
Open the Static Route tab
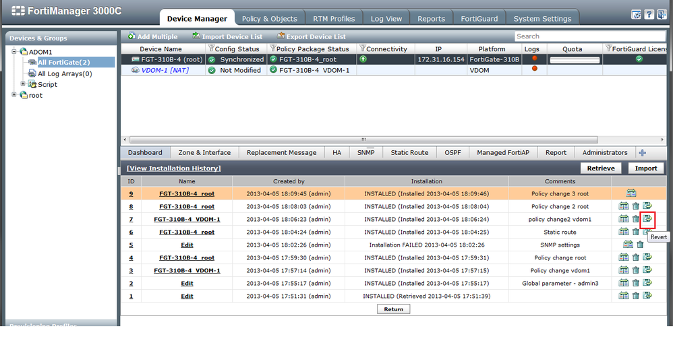click(409, 152)
